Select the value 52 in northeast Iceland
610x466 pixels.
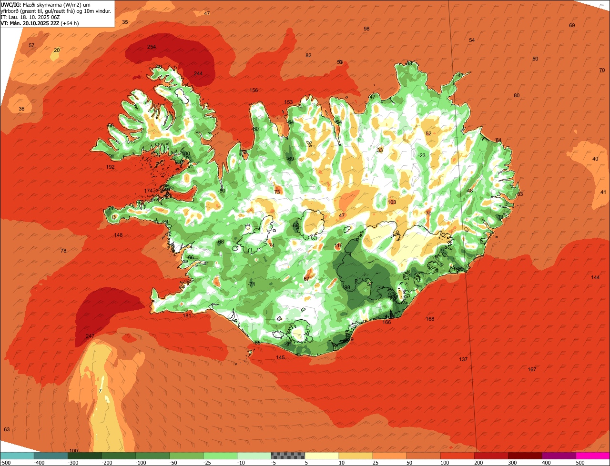pyautogui.click(x=428, y=133)
